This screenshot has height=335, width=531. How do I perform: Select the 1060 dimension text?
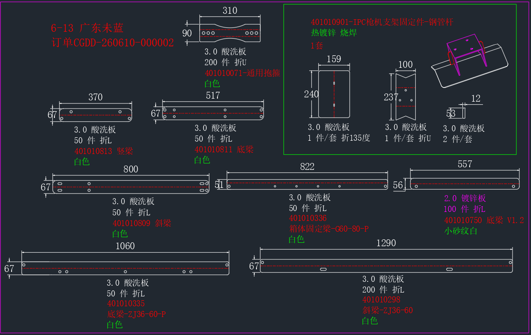[x=125, y=246]
